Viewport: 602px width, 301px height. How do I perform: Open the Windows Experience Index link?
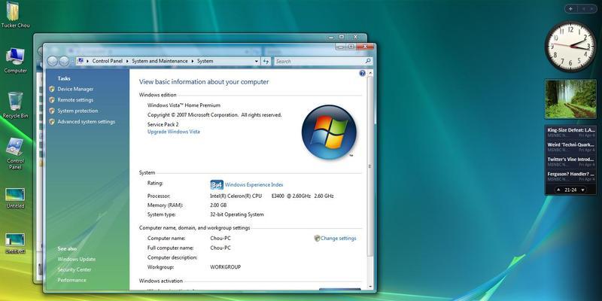coord(254,184)
